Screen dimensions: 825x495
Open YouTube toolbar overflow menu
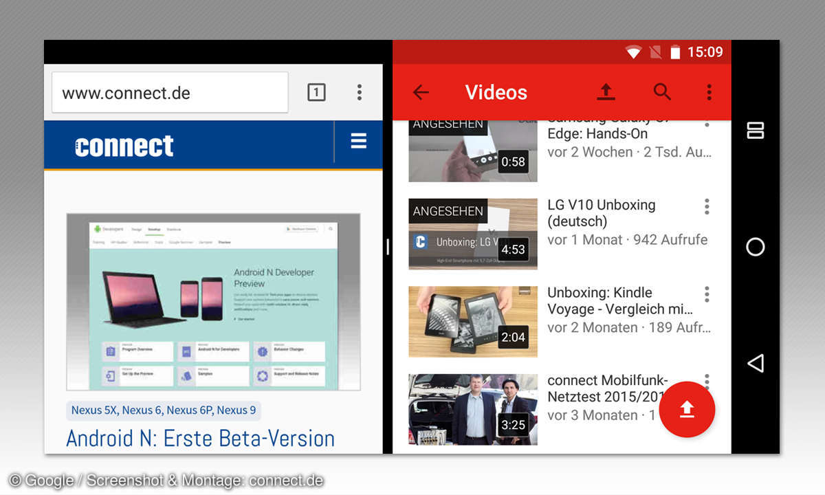tap(709, 92)
